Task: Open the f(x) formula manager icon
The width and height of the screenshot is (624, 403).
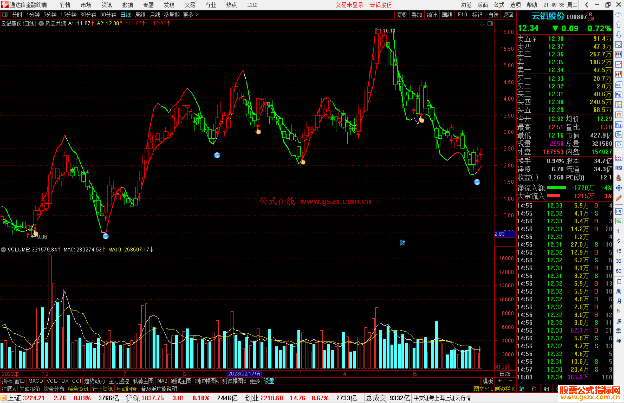Action: [619, 135]
